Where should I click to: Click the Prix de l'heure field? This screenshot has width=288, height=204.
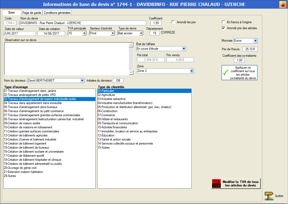point(250,49)
